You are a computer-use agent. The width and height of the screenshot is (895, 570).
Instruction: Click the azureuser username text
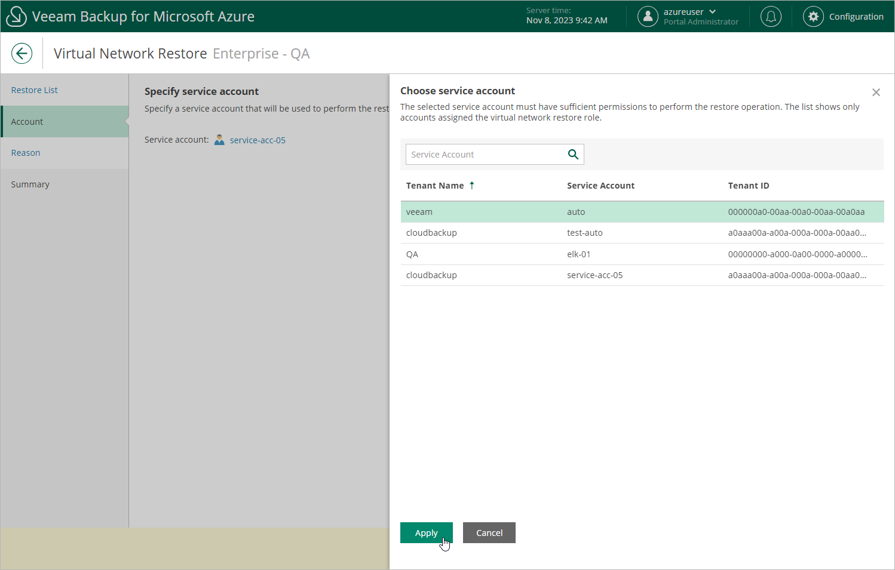click(x=683, y=12)
